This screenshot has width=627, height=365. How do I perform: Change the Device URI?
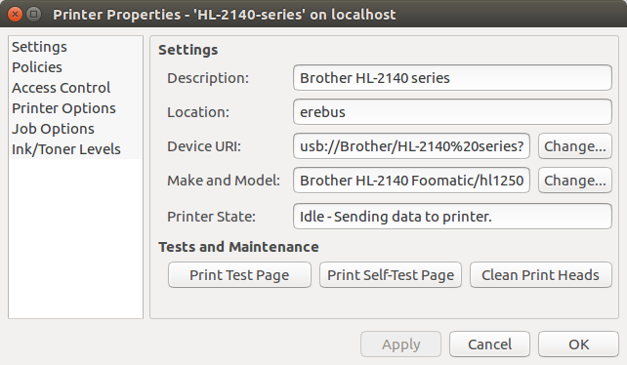575,146
